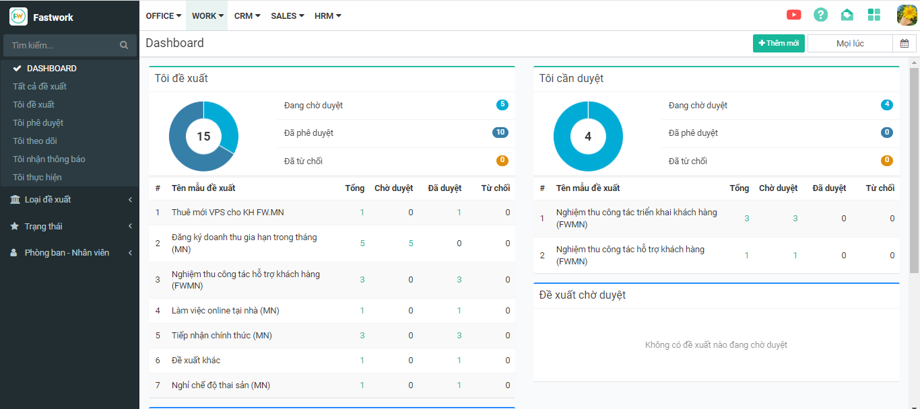Open the CRM dropdown menu
Viewport: 920px width, 409px height.
[x=247, y=15]
